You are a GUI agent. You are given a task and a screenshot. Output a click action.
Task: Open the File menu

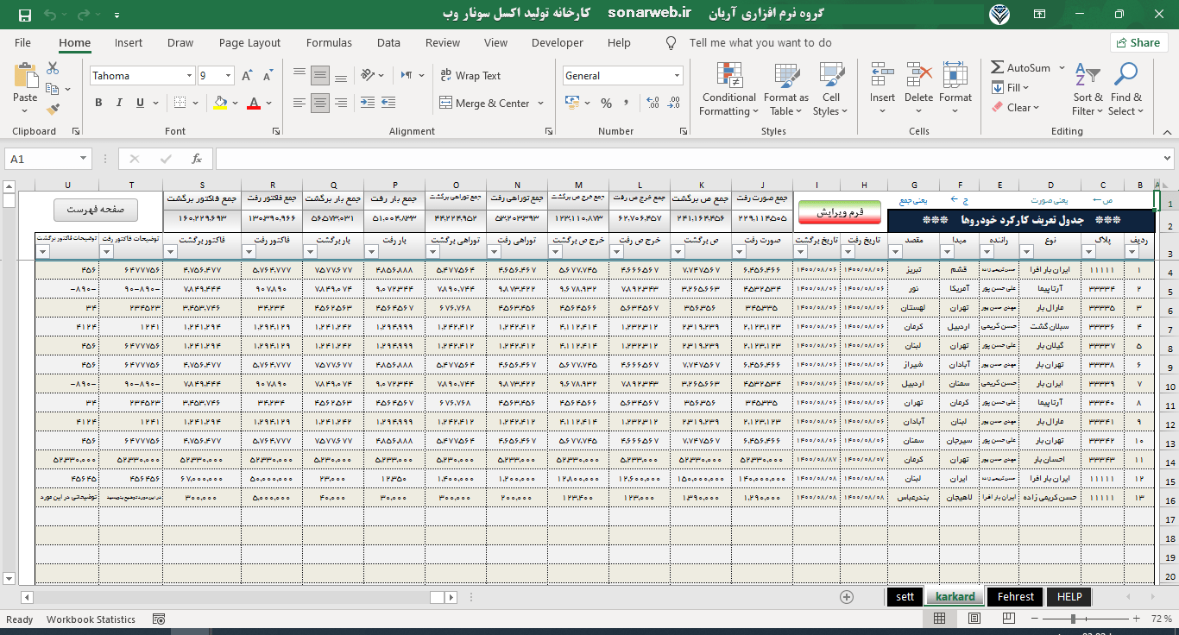(22, 42)
